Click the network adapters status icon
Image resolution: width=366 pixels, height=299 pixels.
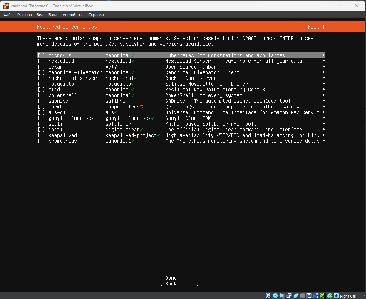289,296
